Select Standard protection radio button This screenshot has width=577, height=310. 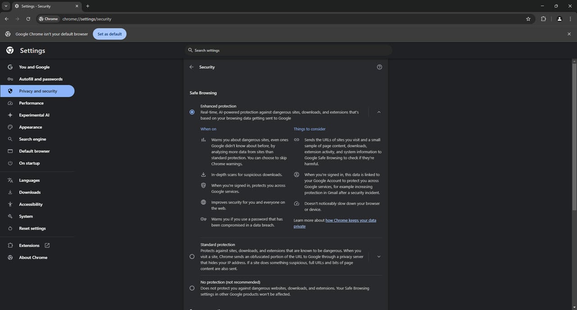tap(192, 256)
